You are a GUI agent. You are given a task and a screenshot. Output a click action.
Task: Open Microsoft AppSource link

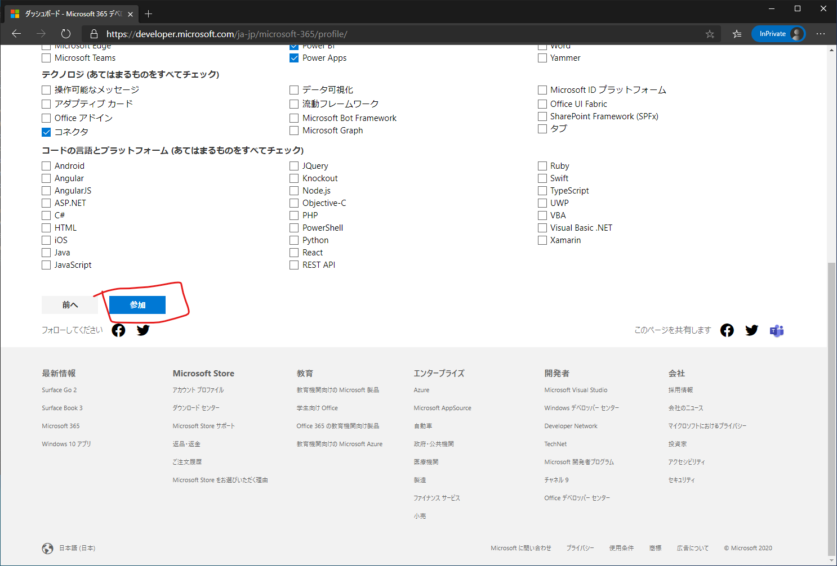(x=442, y=408)
